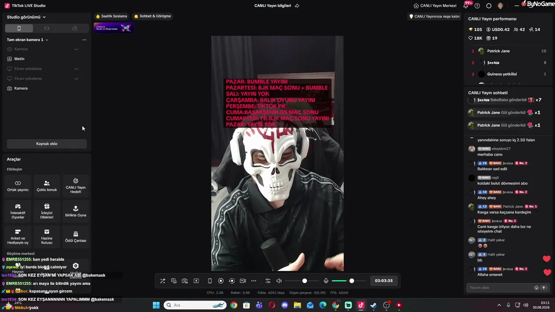Open emoji picker in comment box

[x=536, y=288]
